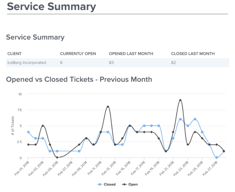Screen dimensions: 235x192
Task: Select the OPENED LAST MONTH column header
Action: (131, 54)
